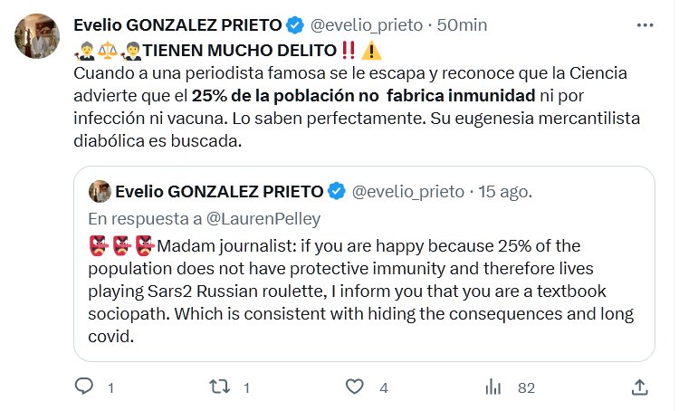Image resolution: width=679 pixels, height=411 pixels.
Task: Click the reply speech bubble icon
Action: (83, 387)
